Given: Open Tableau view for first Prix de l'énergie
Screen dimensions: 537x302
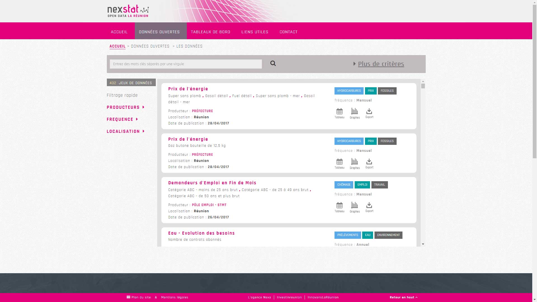Looking at the screenshot, I should [x=339, y=113].
